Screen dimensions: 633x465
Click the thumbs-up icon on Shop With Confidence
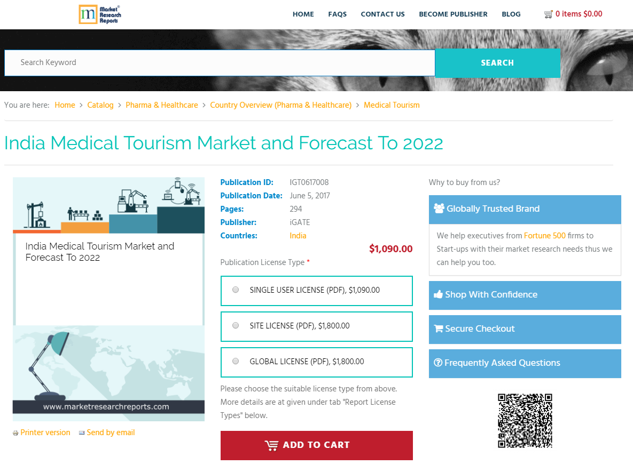pos(438,294)
